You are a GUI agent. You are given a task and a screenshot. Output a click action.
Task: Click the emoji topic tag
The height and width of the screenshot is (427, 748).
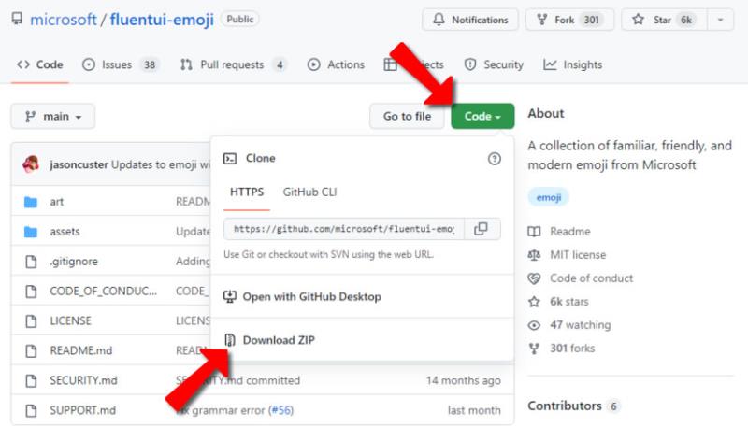pos(549,197)
